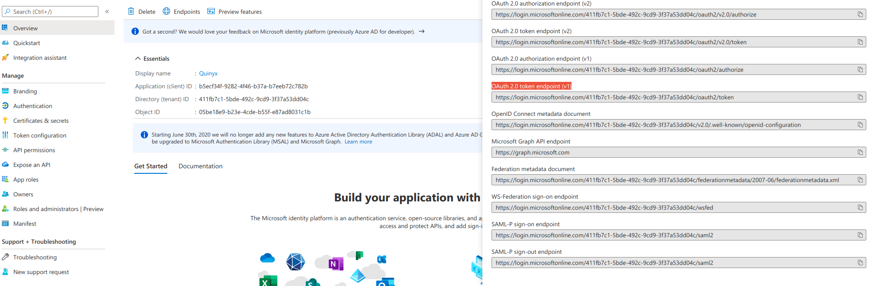The image size is (875, 286).
Task: Click the Manifest icon
Action: coord(6,223)
